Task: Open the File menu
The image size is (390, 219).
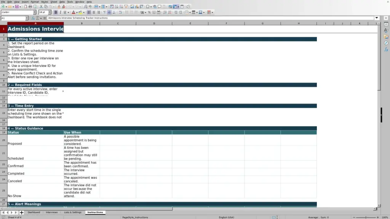Action: point(3,2)
